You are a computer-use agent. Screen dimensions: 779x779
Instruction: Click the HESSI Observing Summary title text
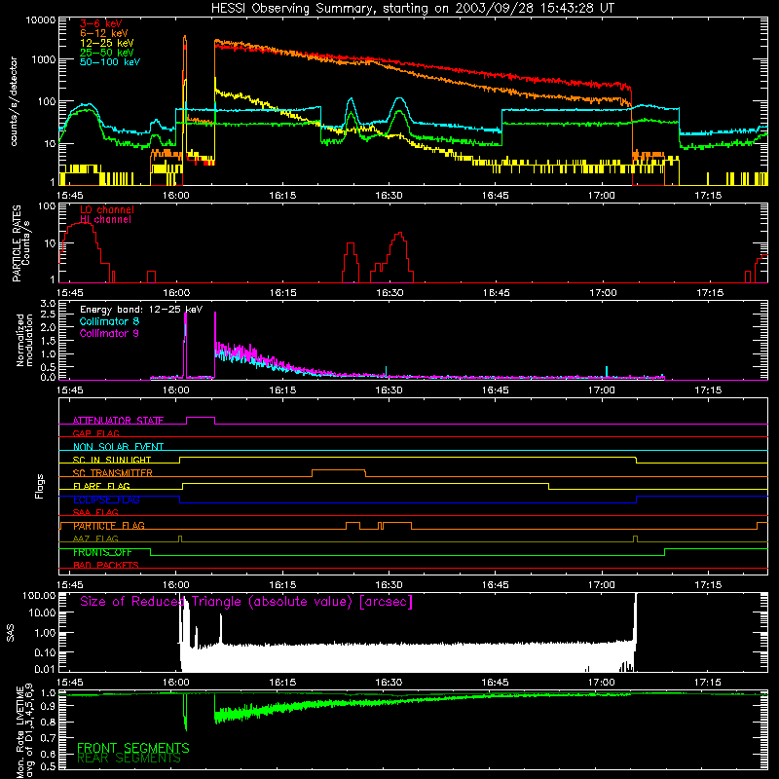412,9
